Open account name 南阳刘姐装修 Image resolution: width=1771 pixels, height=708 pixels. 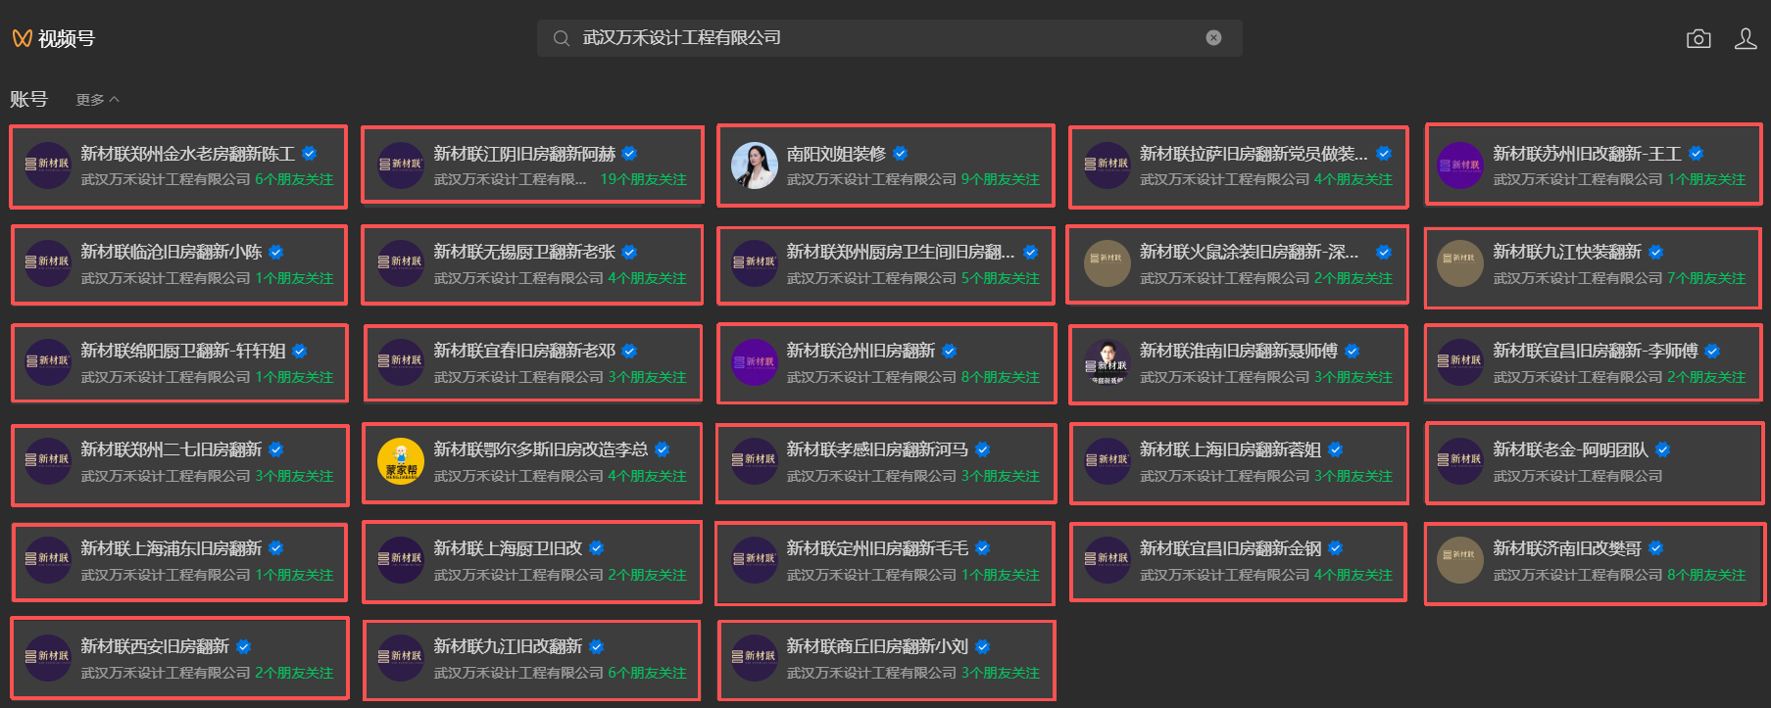[836, 154]
